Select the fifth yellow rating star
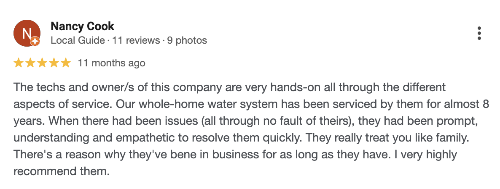The width and height of the screenshot is (500, 189). tap(66, 63)
